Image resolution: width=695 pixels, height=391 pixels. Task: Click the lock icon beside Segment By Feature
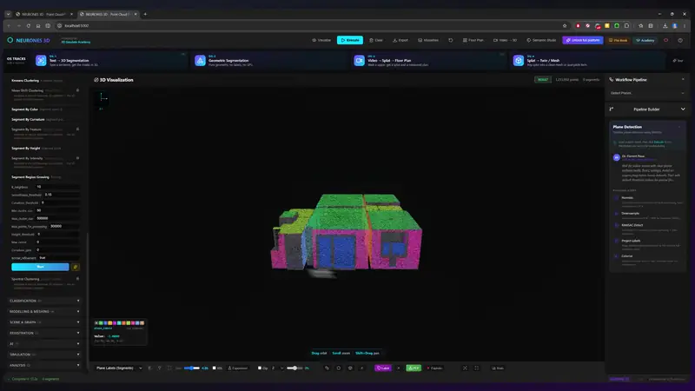(x=77, y=129)
